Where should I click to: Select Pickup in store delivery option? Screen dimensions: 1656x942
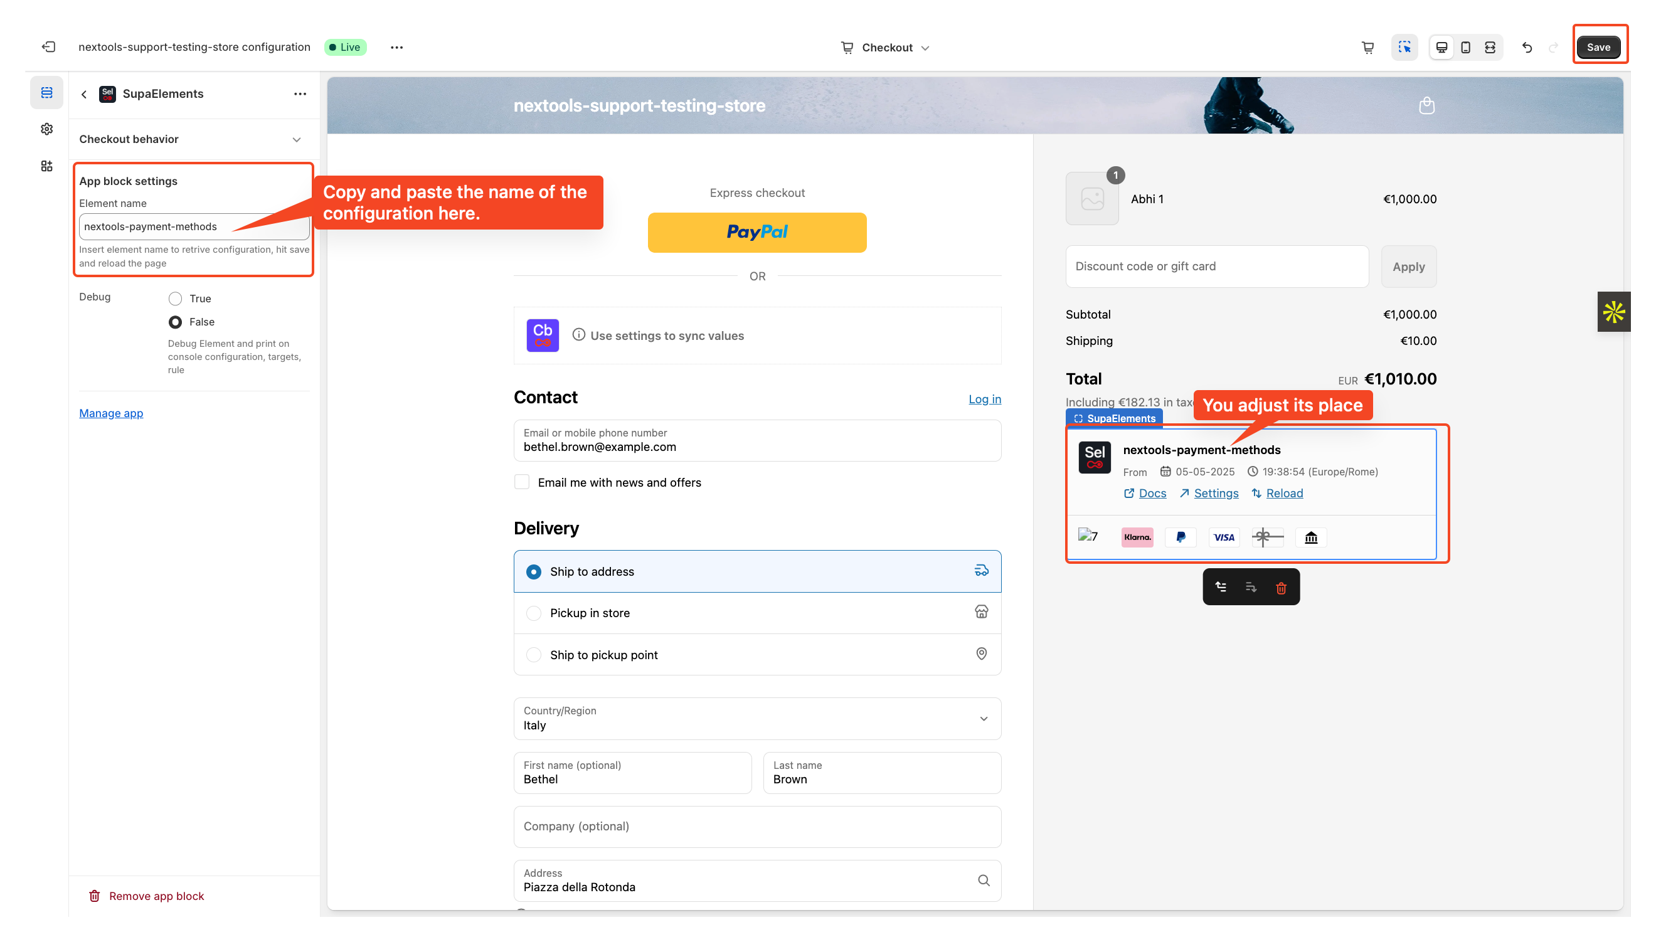[x=758, y=613]
